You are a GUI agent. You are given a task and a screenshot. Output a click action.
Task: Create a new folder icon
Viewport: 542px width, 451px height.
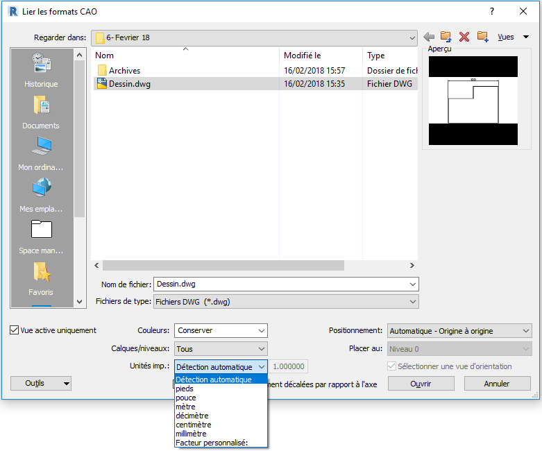click(x=482, y=37)
